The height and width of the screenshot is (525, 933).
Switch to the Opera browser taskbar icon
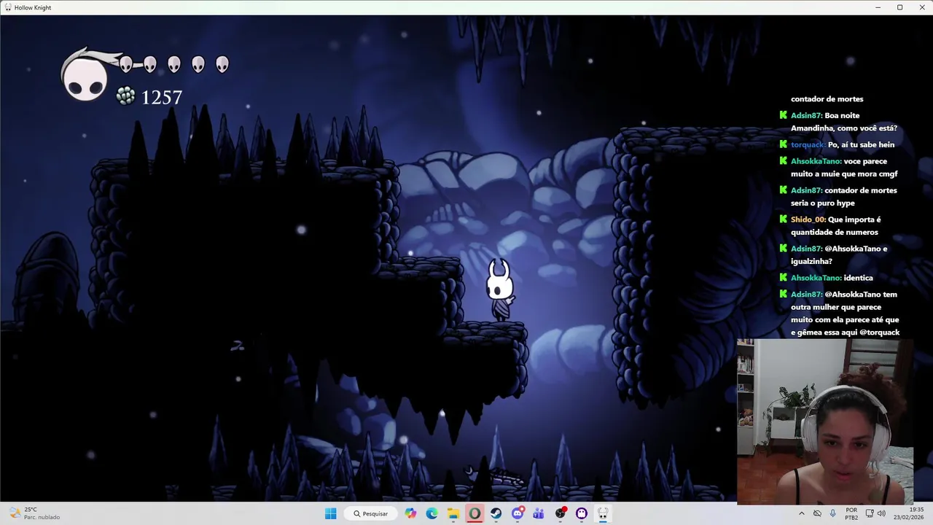pos(475,513)
